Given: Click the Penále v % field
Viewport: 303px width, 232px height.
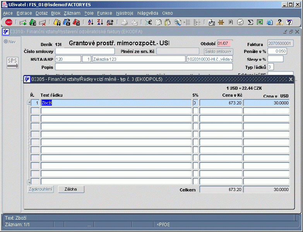Looking at the screenshot, I should [x=277, y=51].
